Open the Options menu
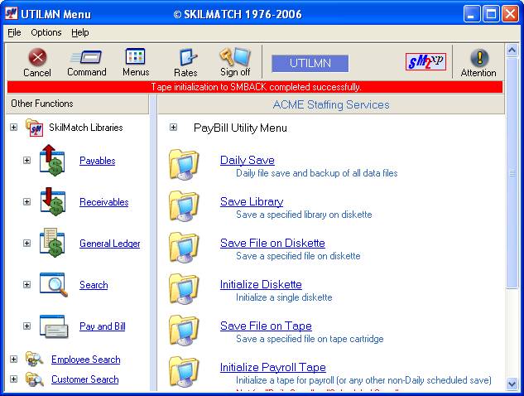This screenshot has height=396, width=524. [46, 32]
